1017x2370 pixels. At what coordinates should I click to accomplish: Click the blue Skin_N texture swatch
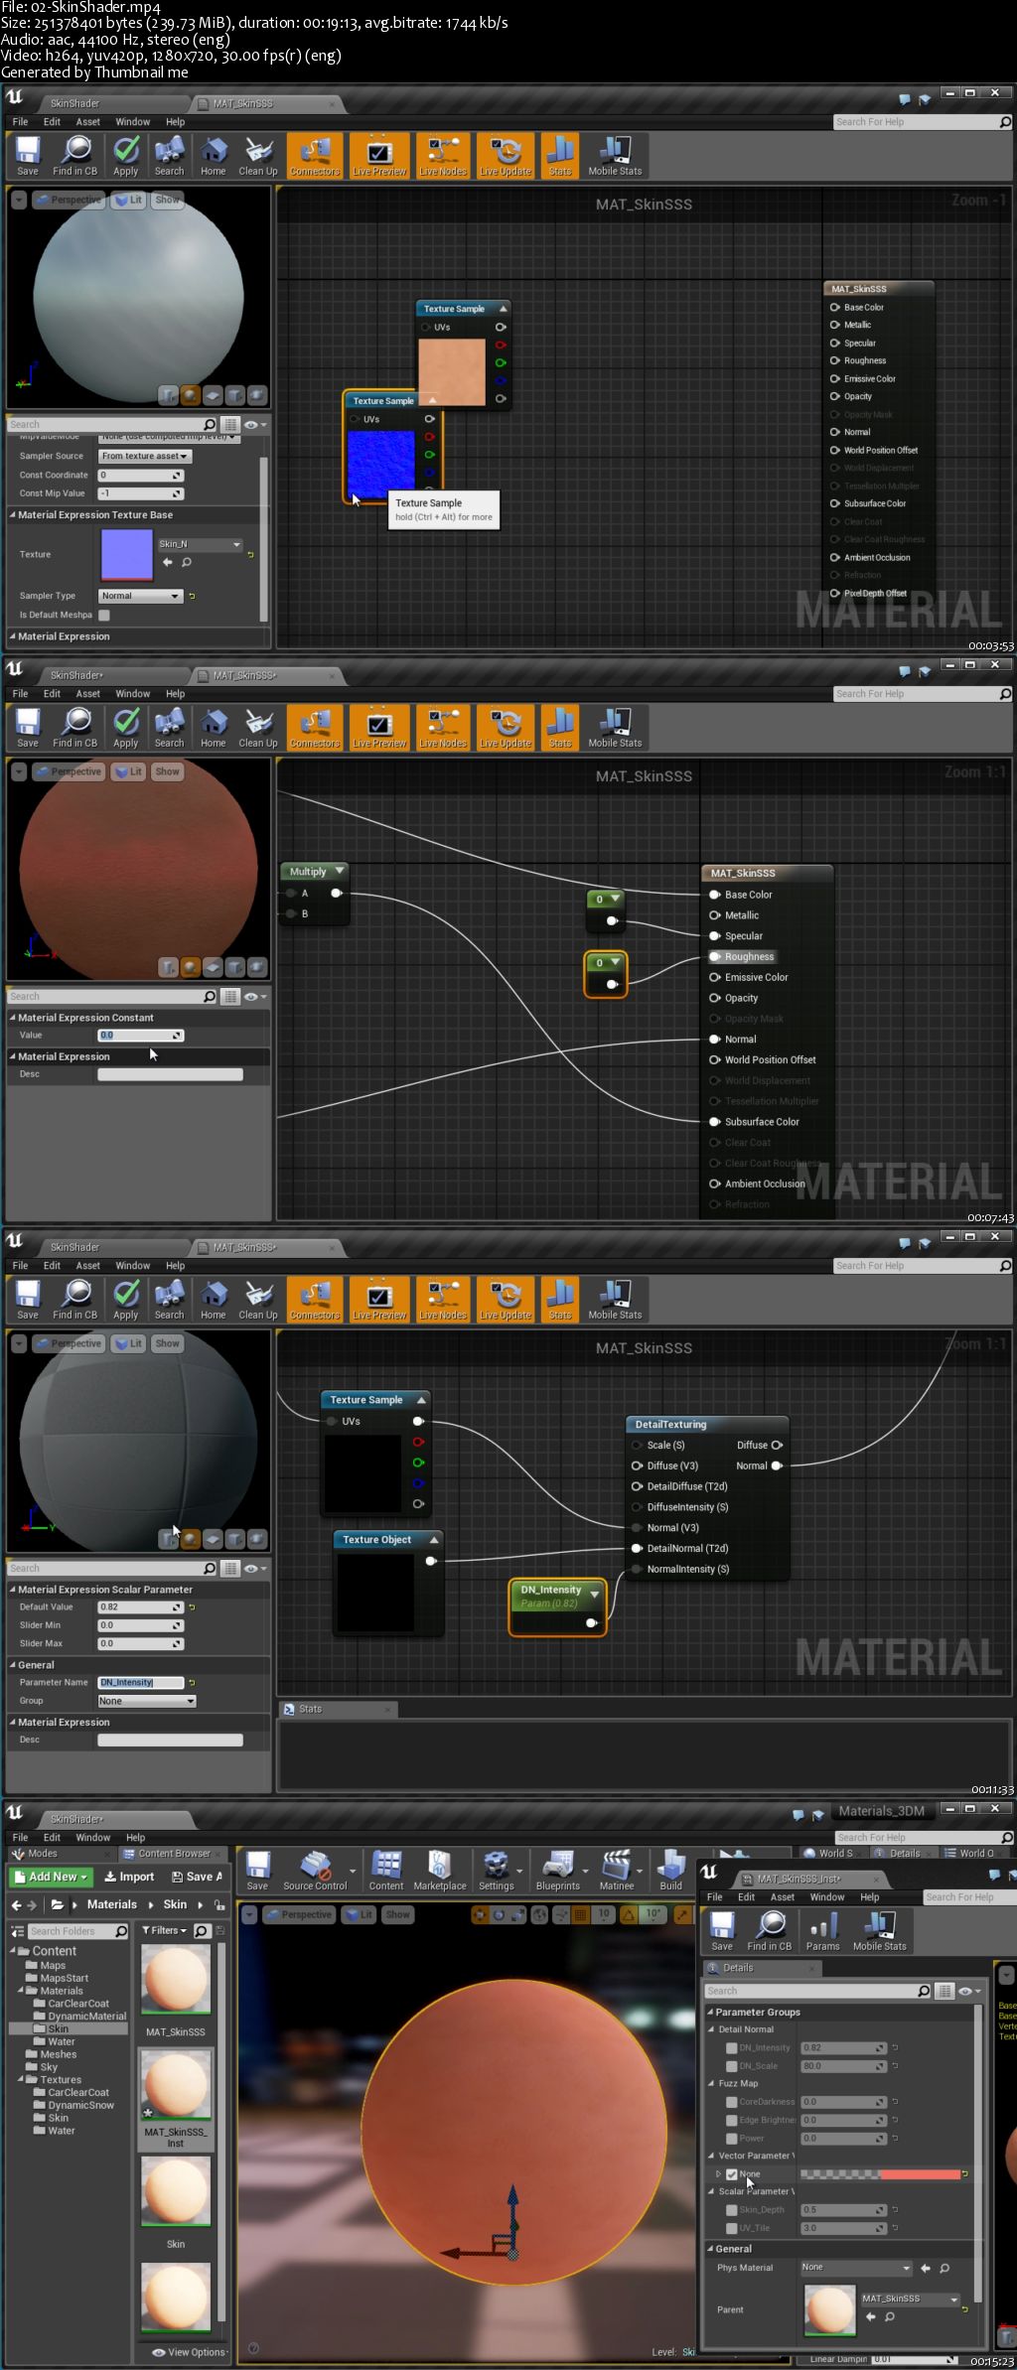[126, 554]
